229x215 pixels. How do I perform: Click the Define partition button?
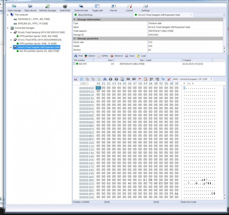click(x=103, y=56)
